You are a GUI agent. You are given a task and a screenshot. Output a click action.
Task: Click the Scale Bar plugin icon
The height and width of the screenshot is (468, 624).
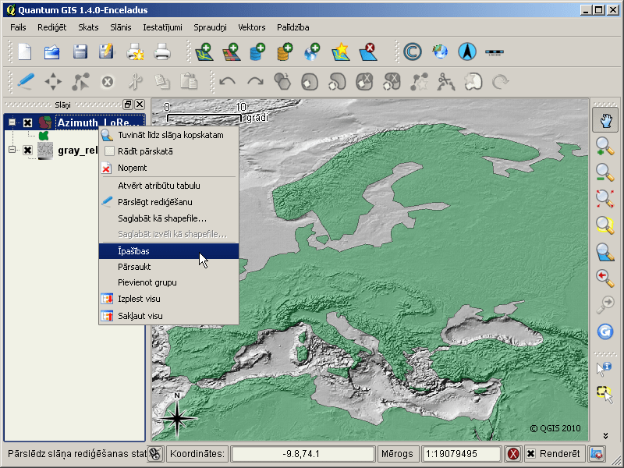(495, 52)
